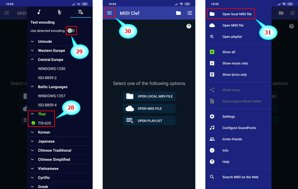
Task: Choose Open local MIDI file in drawer
Action: pyautogui.click(x=238, y=14)
